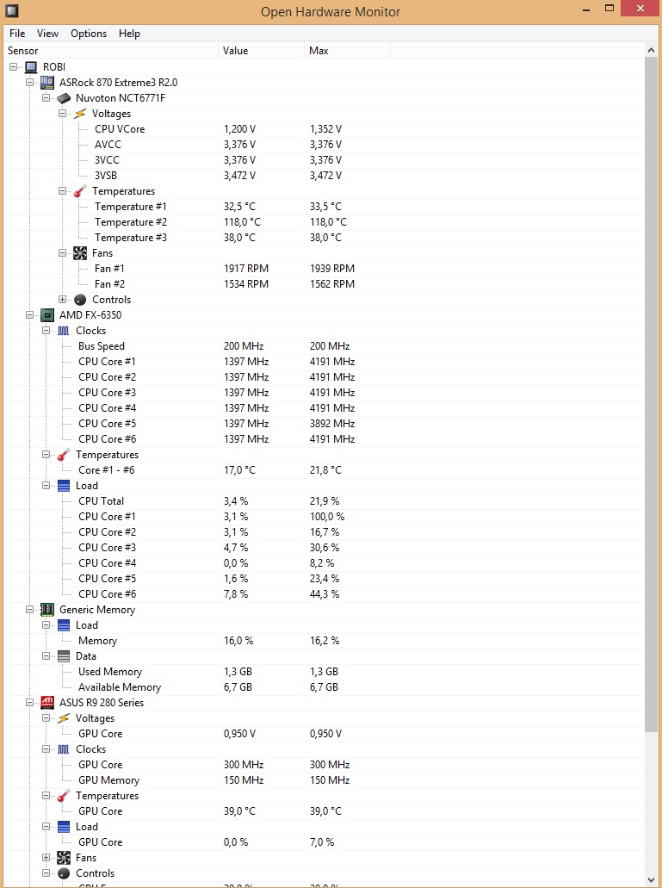Click the Generic Memory Data icon
This screenshot has height=888, width=662.
tap(64, 655)
